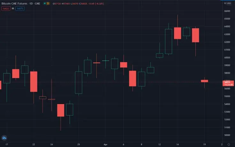Open the USD currency selector

click(229, 3)
